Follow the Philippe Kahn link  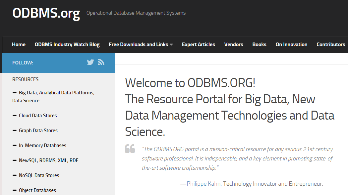204,184
